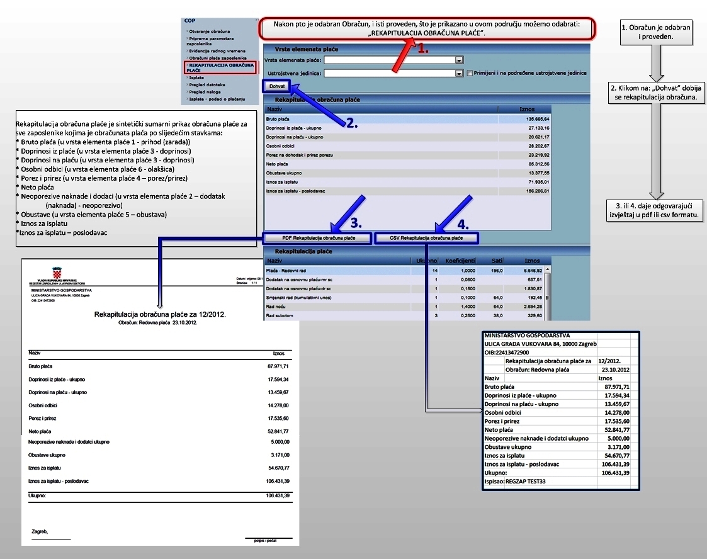Click the Sati column header
This screenshot has height=559, width=707.
[x=492, y=261]
